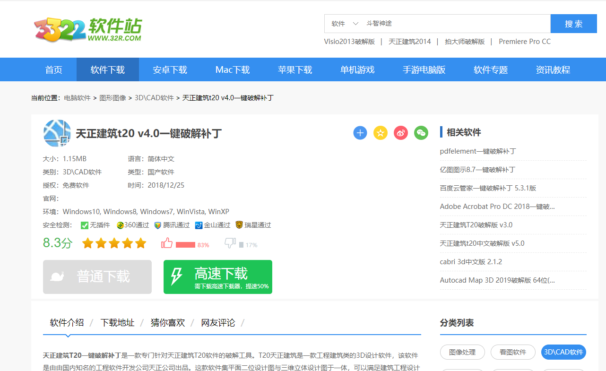This screenshot has width=606, height=371.
Task: Click the 3322 软件站 site logo
Action: point(88,29)
